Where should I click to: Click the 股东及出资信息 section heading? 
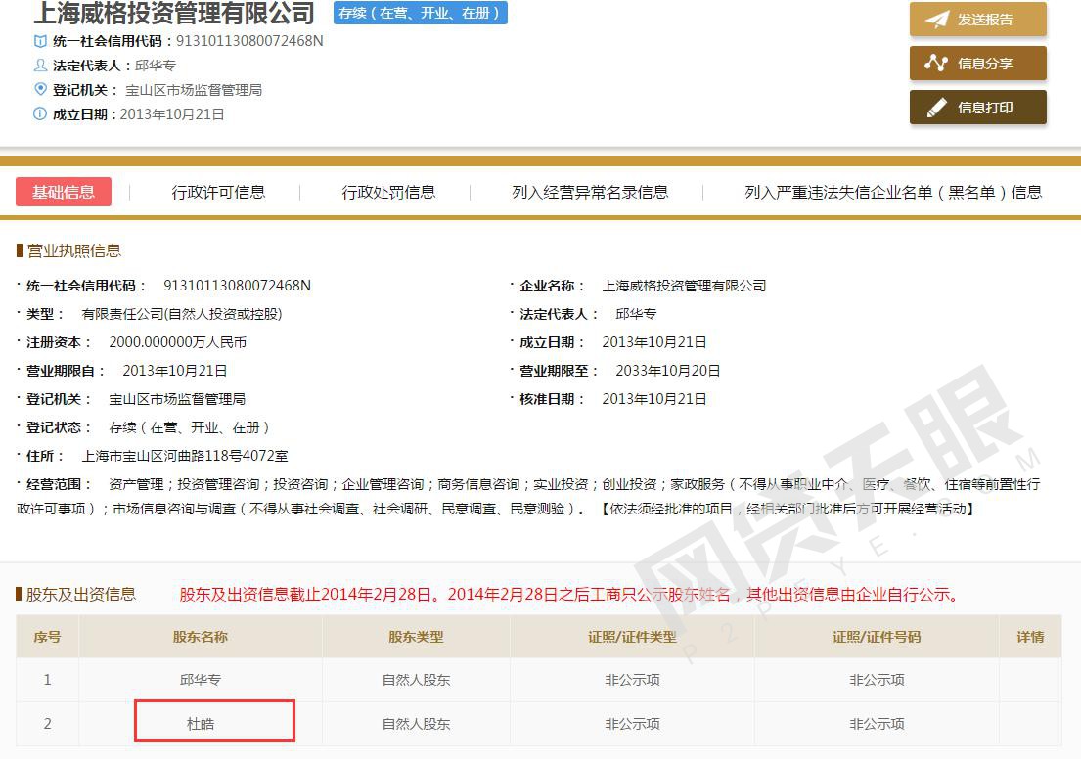tap(80, 595)
